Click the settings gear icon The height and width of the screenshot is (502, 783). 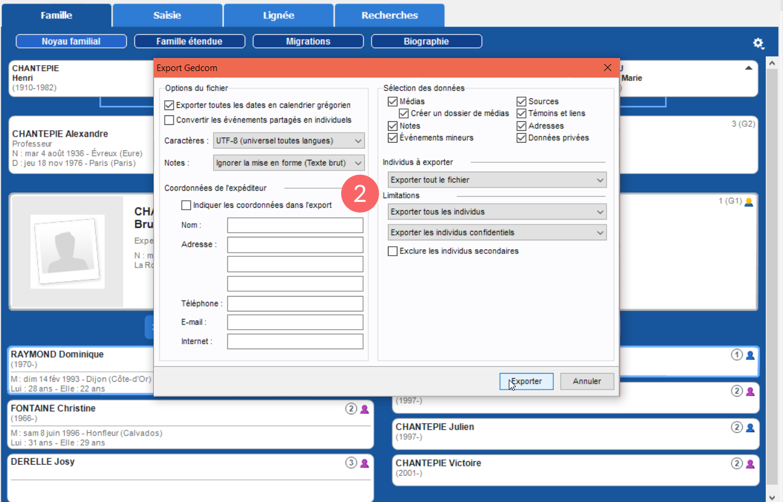pyautogui.click(x=758, y=44)
